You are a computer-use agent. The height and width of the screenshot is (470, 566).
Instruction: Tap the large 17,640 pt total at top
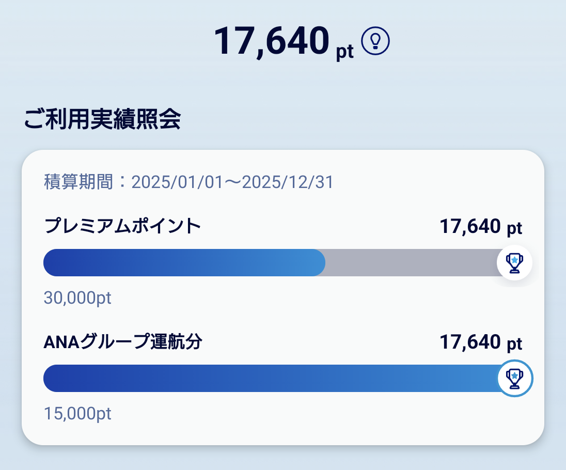(284, 41)
